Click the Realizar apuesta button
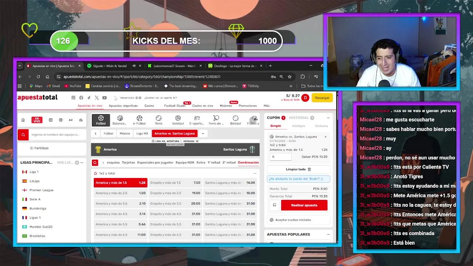 [304, 205]
